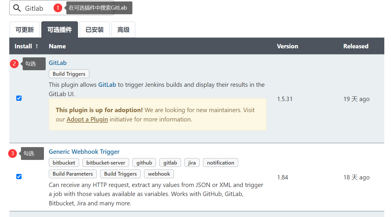This screenshot has height=217, width=391.
Task: Click Build Triggers tag under Generic Webhook Trigger
Action: pos(120,174)
